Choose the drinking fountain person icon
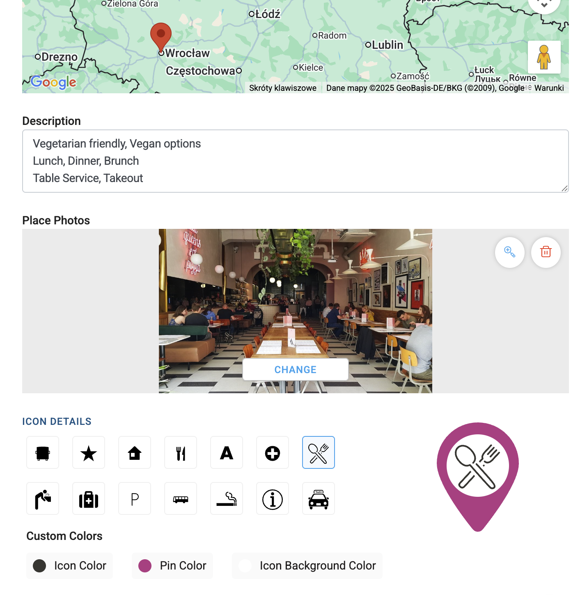The image size is (587, 595). (43, 498)
